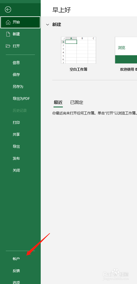Image resolution: width=137 pixels, height=284 pixels.
Task: Click the home icon beside 开始
Action: click(8, 22)
